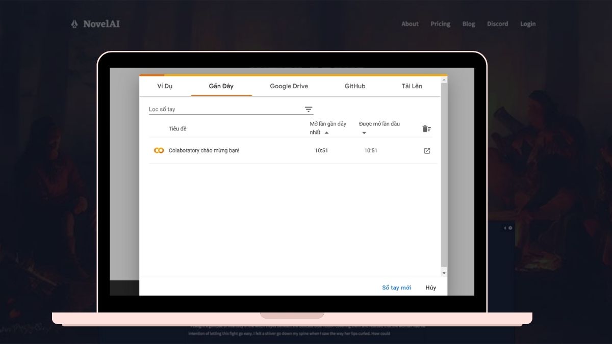Image resolution: width=612 pixels, height=344 pixels.
Task: Open the Pricing link on NovelAI page
Action: pyautogui.click(x=440, y=23)
